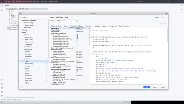The height and width of the screenshot is (104, 184).
Task: Open IDE settings gear in title bar
Action: [x=169, y=1]
